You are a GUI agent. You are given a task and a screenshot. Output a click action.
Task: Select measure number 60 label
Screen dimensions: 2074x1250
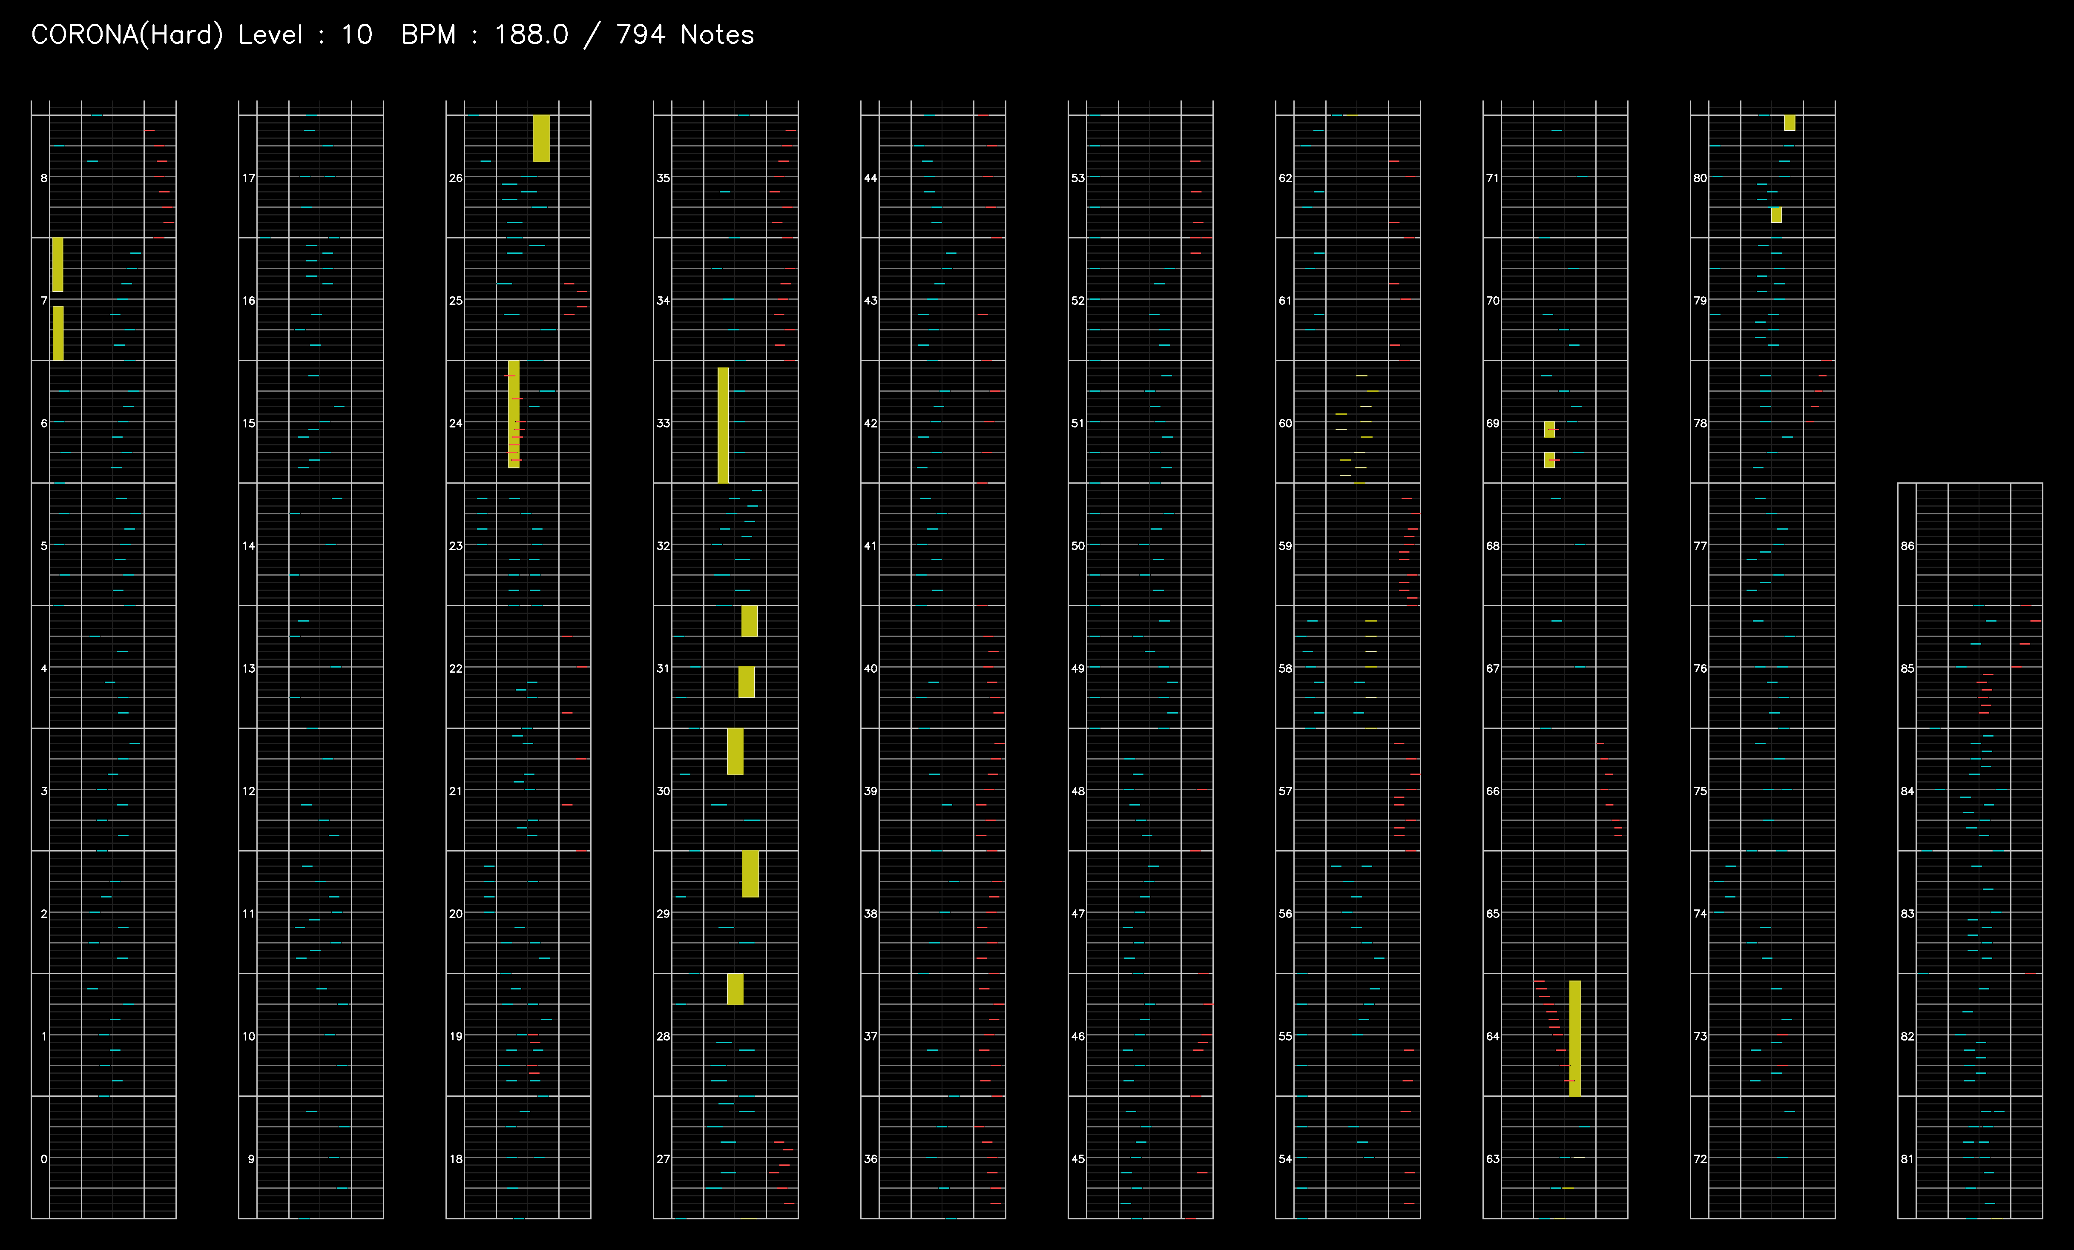[1285, 423]
